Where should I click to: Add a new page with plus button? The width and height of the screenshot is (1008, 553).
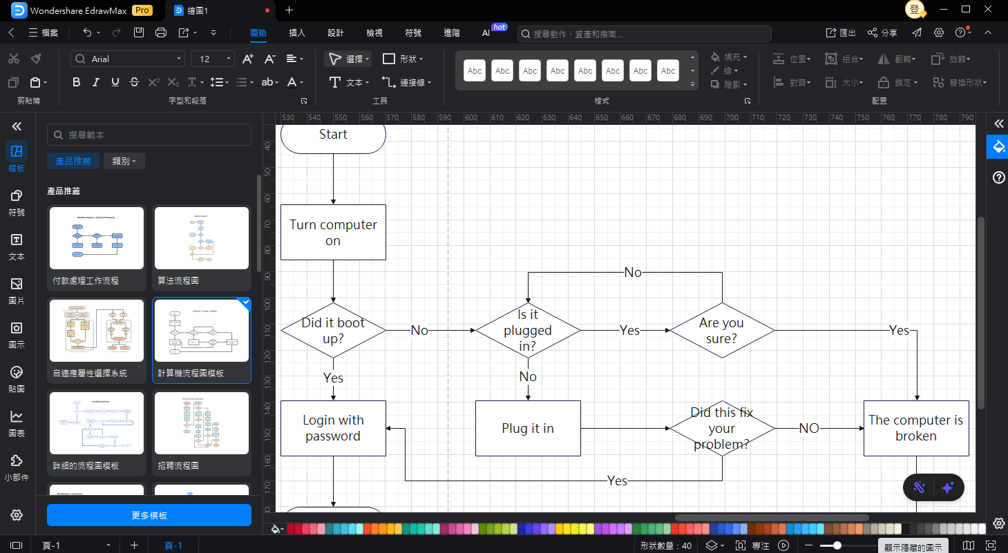[134, 545]
